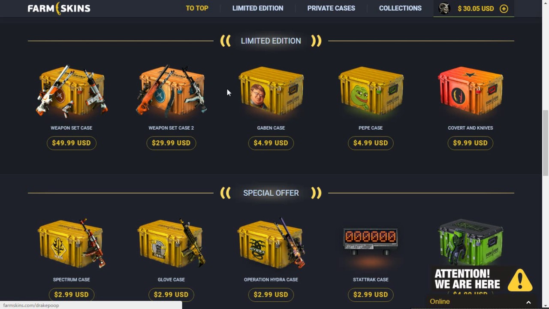
Task: Click the $29.99 USD price button
Action: [x=171, y=143]
